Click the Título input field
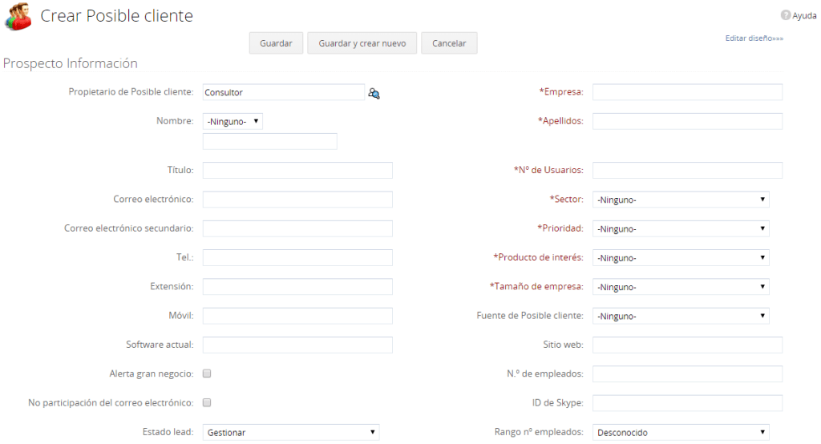Screen dimensions: 821x444 297,170
